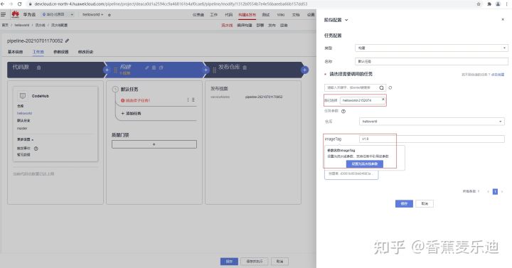Click the blue 保存 button in side panel
Viewport: 512px width, 268px height.
pyautogui.click(x=404, y=204)
